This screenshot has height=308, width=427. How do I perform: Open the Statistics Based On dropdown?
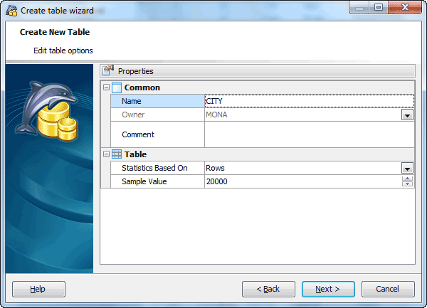click(x=407, y=169)
